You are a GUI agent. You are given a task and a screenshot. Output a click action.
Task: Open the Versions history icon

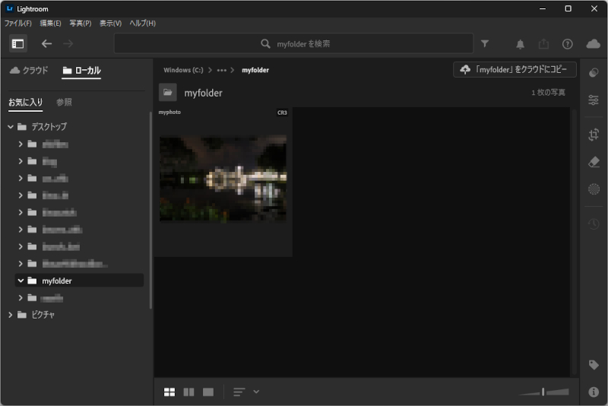click(594, 224)
